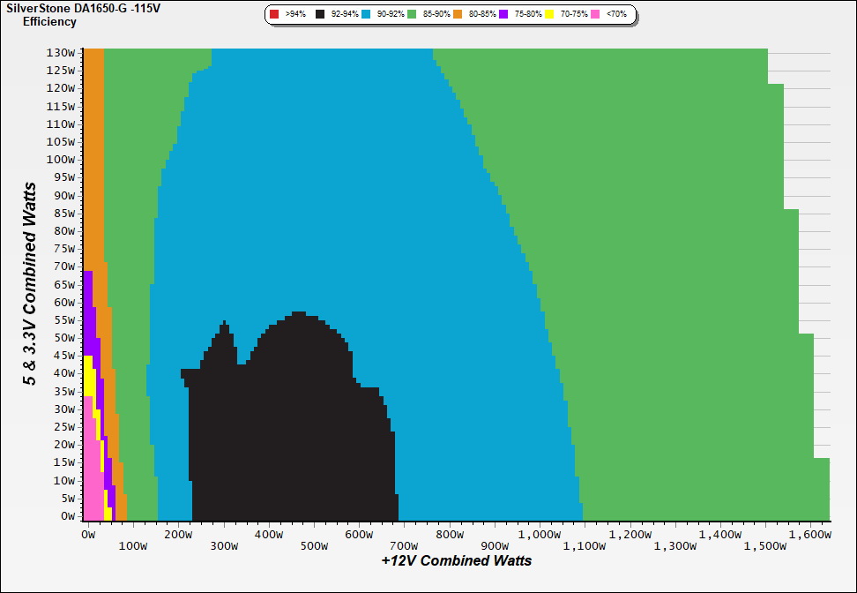Click the 5 & 3.3V Combined Watts axis title
The image size is (857, 593).
(31, 283)
